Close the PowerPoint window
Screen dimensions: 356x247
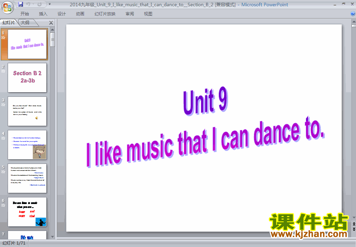353,4
